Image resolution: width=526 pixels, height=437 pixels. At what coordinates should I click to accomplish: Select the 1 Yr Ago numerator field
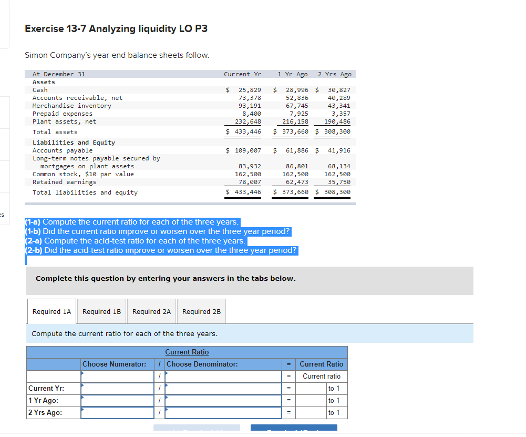pos(117,400)
